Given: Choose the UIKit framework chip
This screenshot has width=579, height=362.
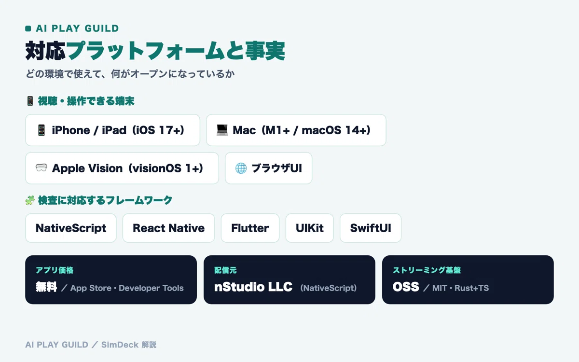Looking at the screenshot, I should (309, 228).
